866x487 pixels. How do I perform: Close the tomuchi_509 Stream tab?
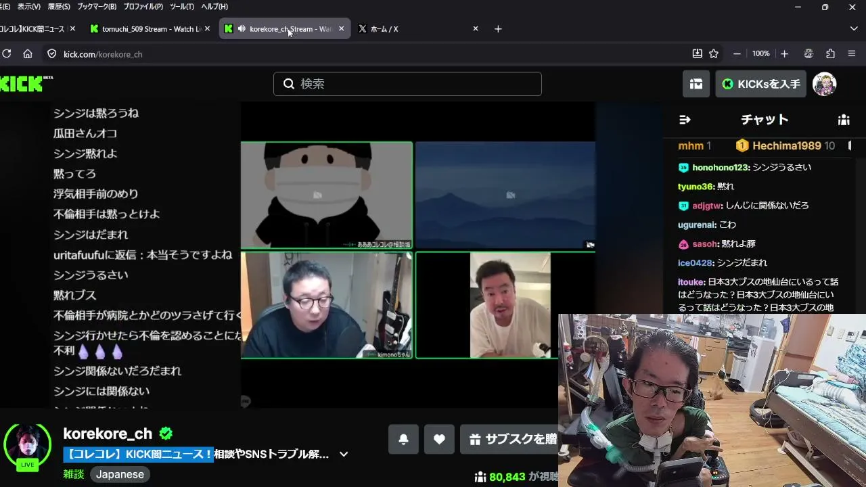pos(207,28)
